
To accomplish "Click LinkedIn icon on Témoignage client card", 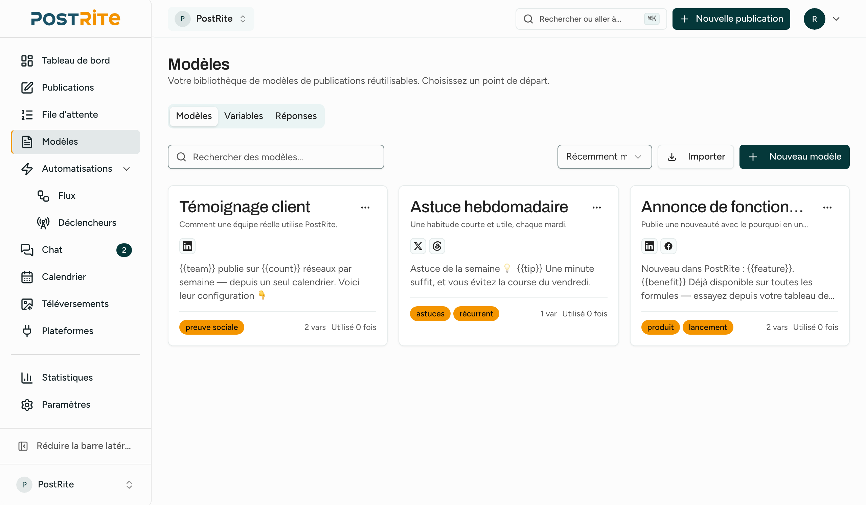I will 187,246.
